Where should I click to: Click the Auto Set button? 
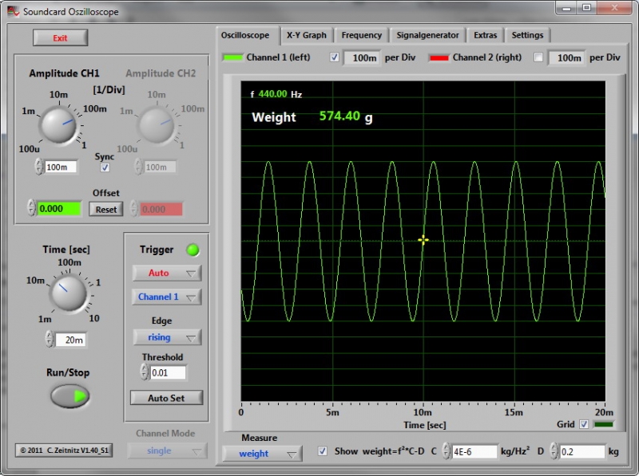click(166, 397)
